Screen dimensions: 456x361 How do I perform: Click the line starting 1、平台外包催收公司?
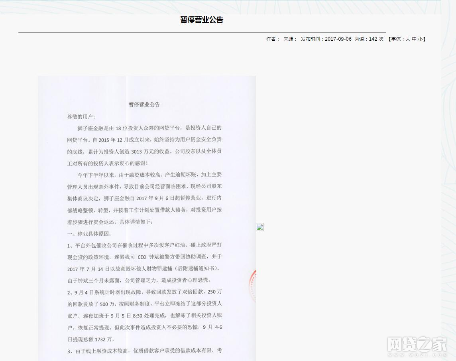(x=145, y=245)
